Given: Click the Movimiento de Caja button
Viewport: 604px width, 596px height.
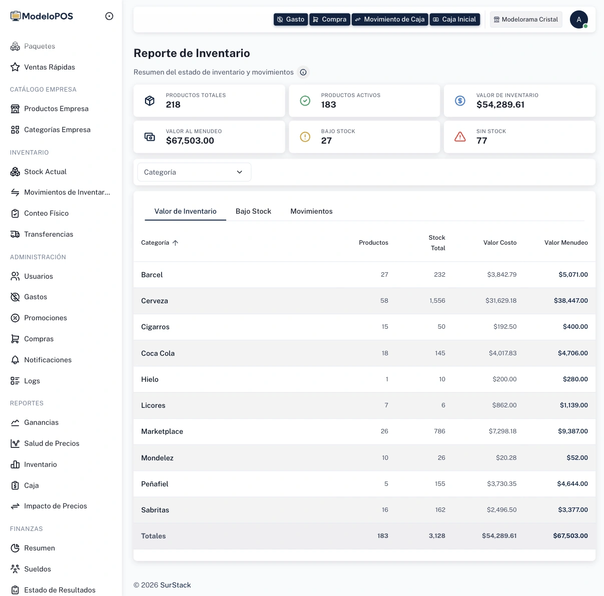Looking at the screenshot, I should point(390,20).
